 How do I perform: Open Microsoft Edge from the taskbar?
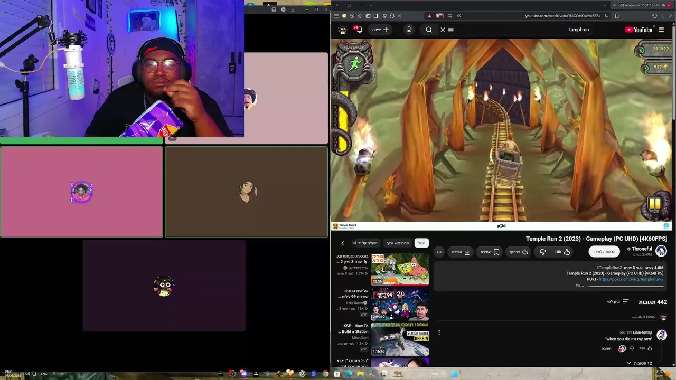point(349,374)
